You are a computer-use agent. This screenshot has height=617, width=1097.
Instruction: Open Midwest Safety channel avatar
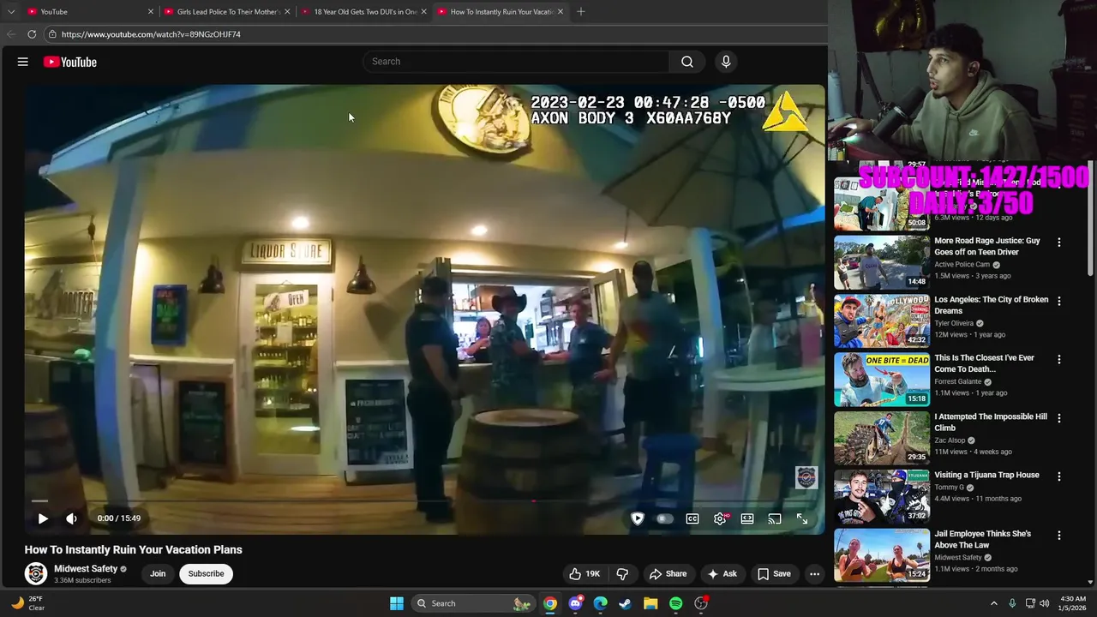[x=36, y=573]
